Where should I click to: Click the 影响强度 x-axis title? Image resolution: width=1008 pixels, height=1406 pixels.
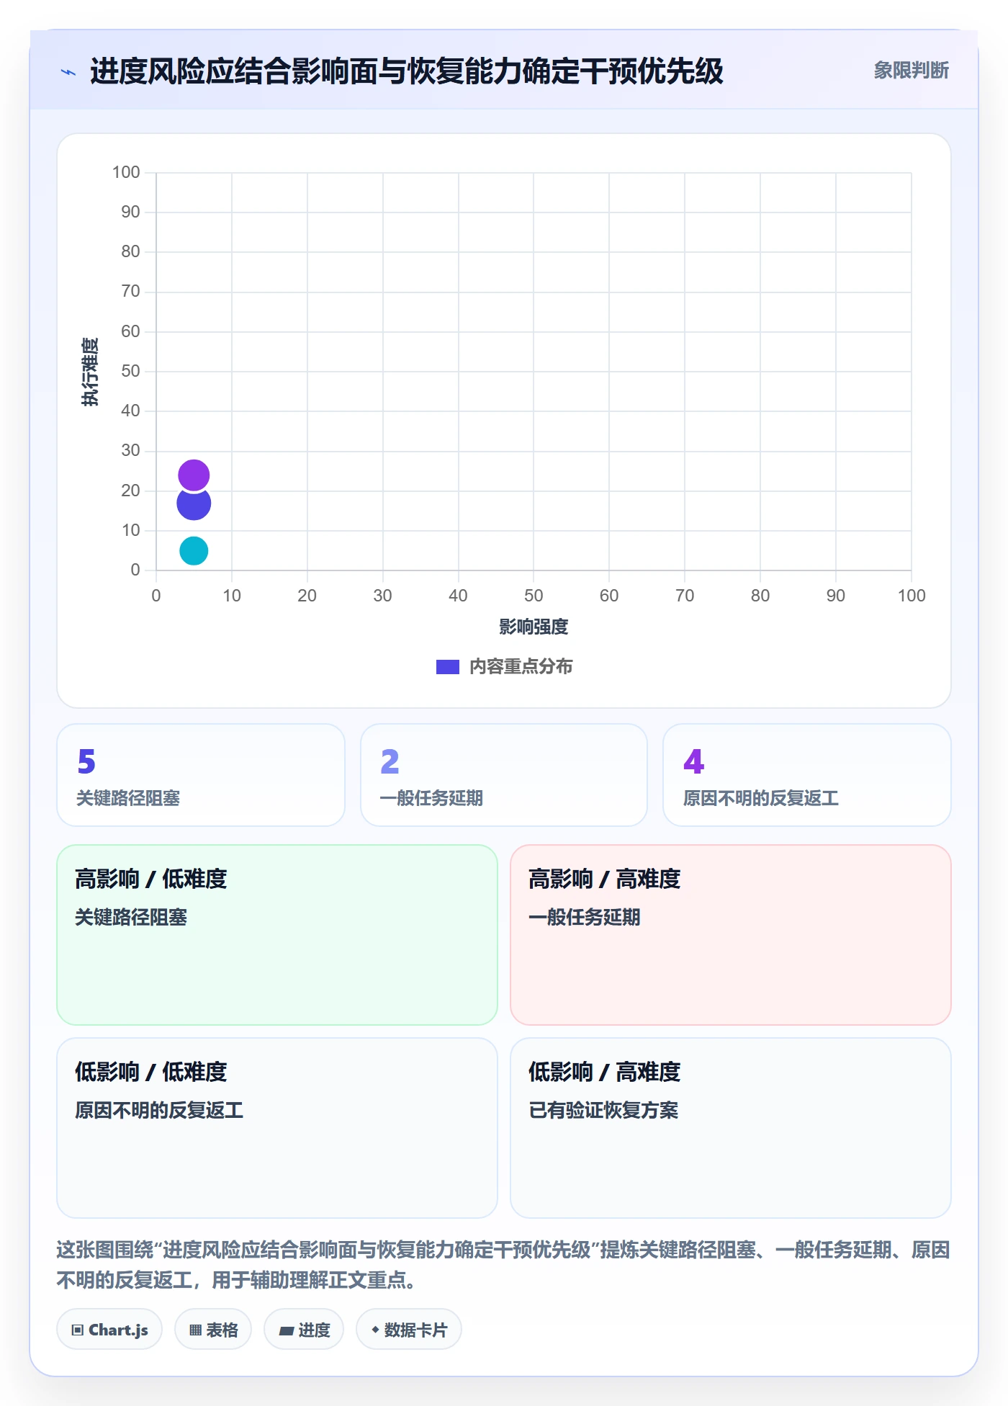[x=534, y=627]
